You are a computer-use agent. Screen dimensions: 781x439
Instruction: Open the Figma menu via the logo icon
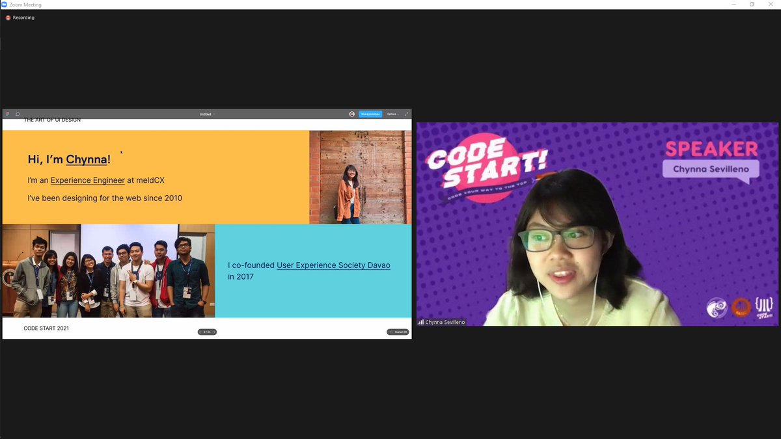pyautogui.click(x=7, y=113)
